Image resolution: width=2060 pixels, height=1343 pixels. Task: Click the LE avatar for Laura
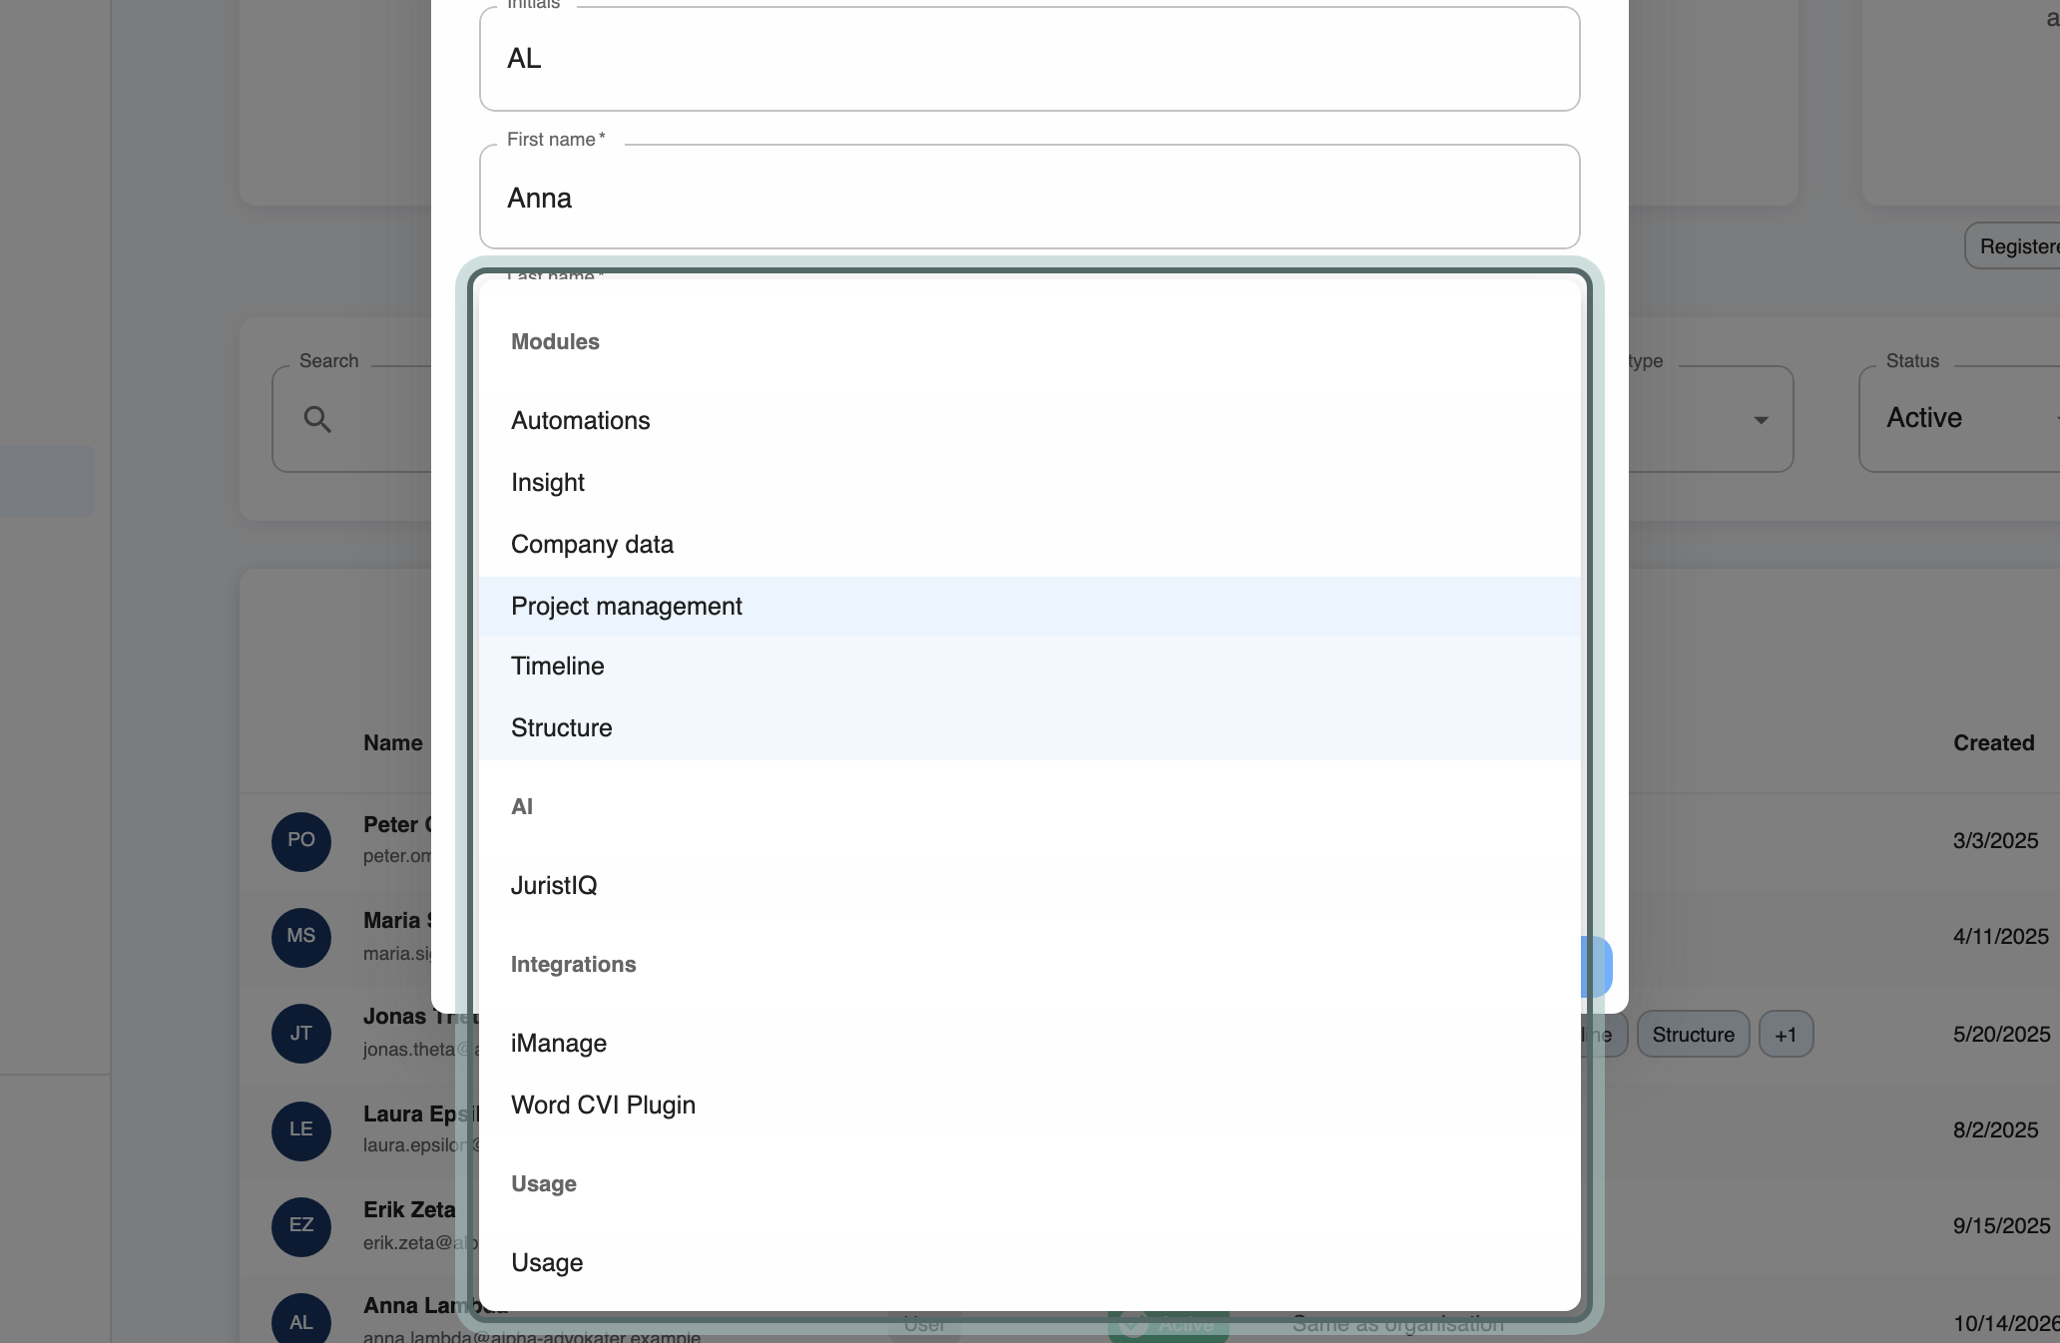click(x=301, y=1130)
